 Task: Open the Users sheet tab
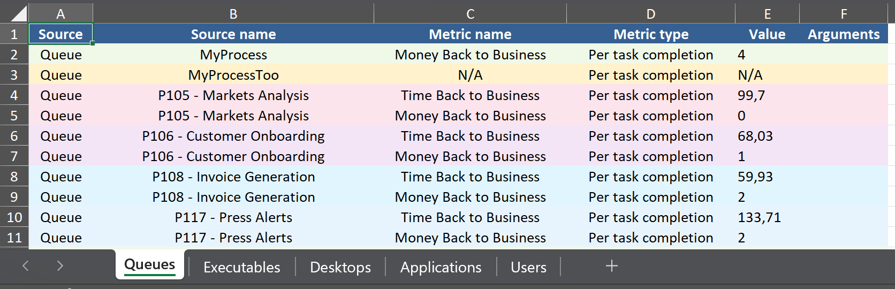click(528, 267)
